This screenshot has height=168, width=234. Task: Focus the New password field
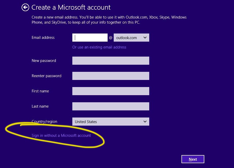pos(111,61)
